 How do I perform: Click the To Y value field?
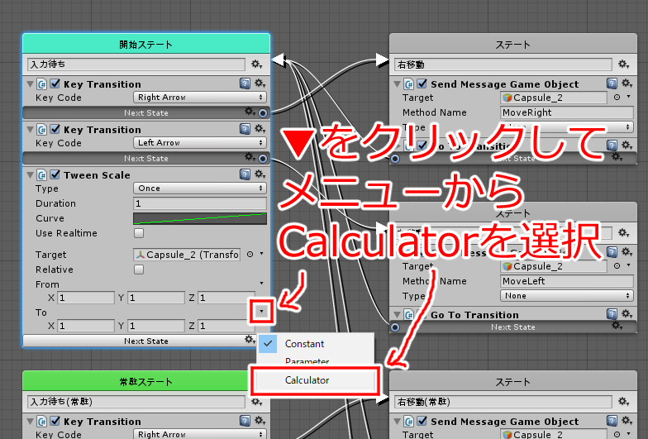pos(156,326)
